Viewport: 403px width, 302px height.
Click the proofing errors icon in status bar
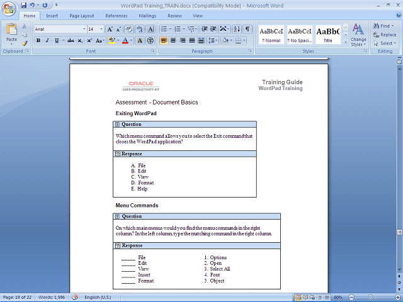tap(75, 298)
